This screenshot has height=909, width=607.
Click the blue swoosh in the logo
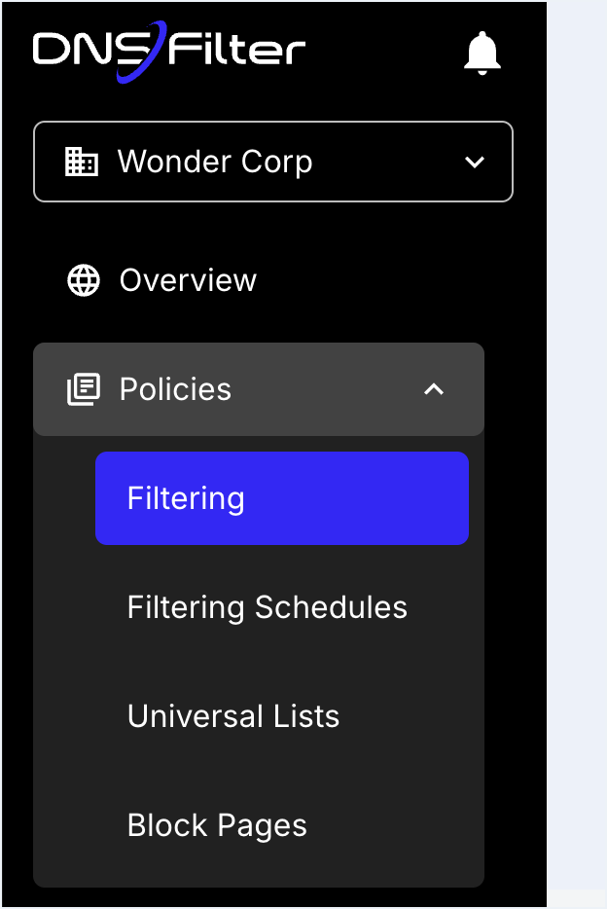point(142,53)
